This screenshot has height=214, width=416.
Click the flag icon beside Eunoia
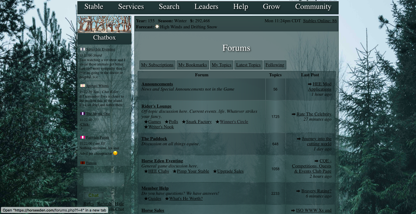(x=83, y=163)
